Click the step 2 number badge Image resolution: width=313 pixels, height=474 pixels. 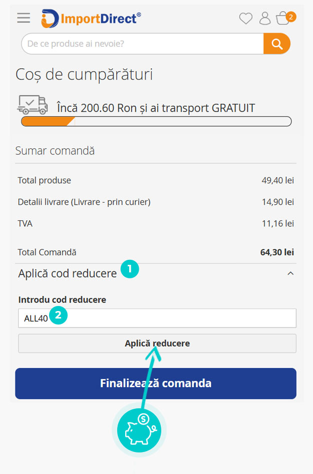click(x=58, y=315)
